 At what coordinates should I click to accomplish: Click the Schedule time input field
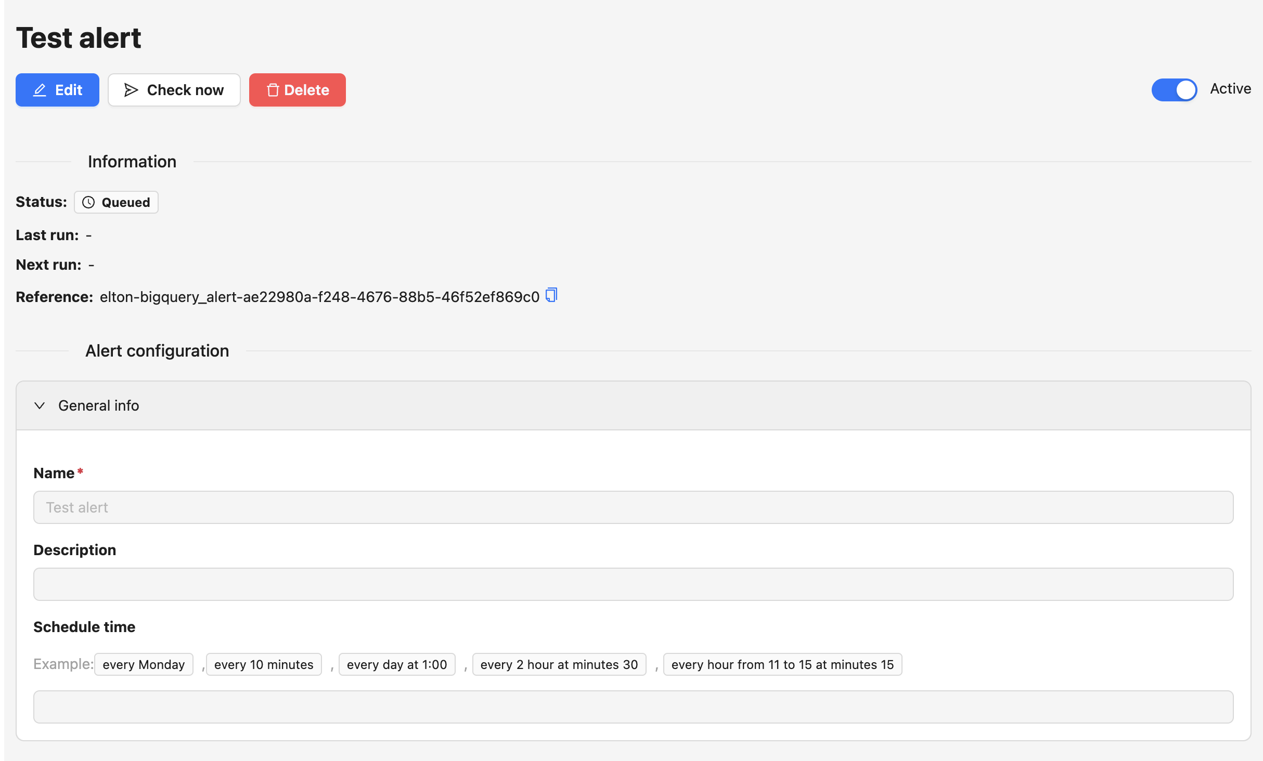(633, 707)
